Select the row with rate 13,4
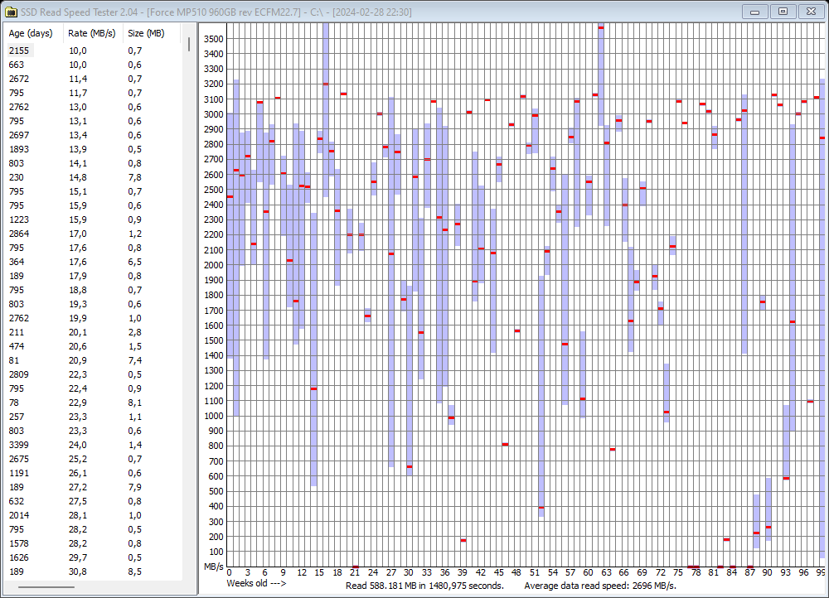This screenshot has height=598, width=829. pos(93,135)
